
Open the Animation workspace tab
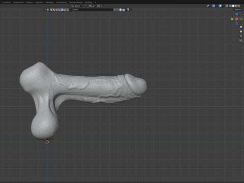[x=39, y=3]
